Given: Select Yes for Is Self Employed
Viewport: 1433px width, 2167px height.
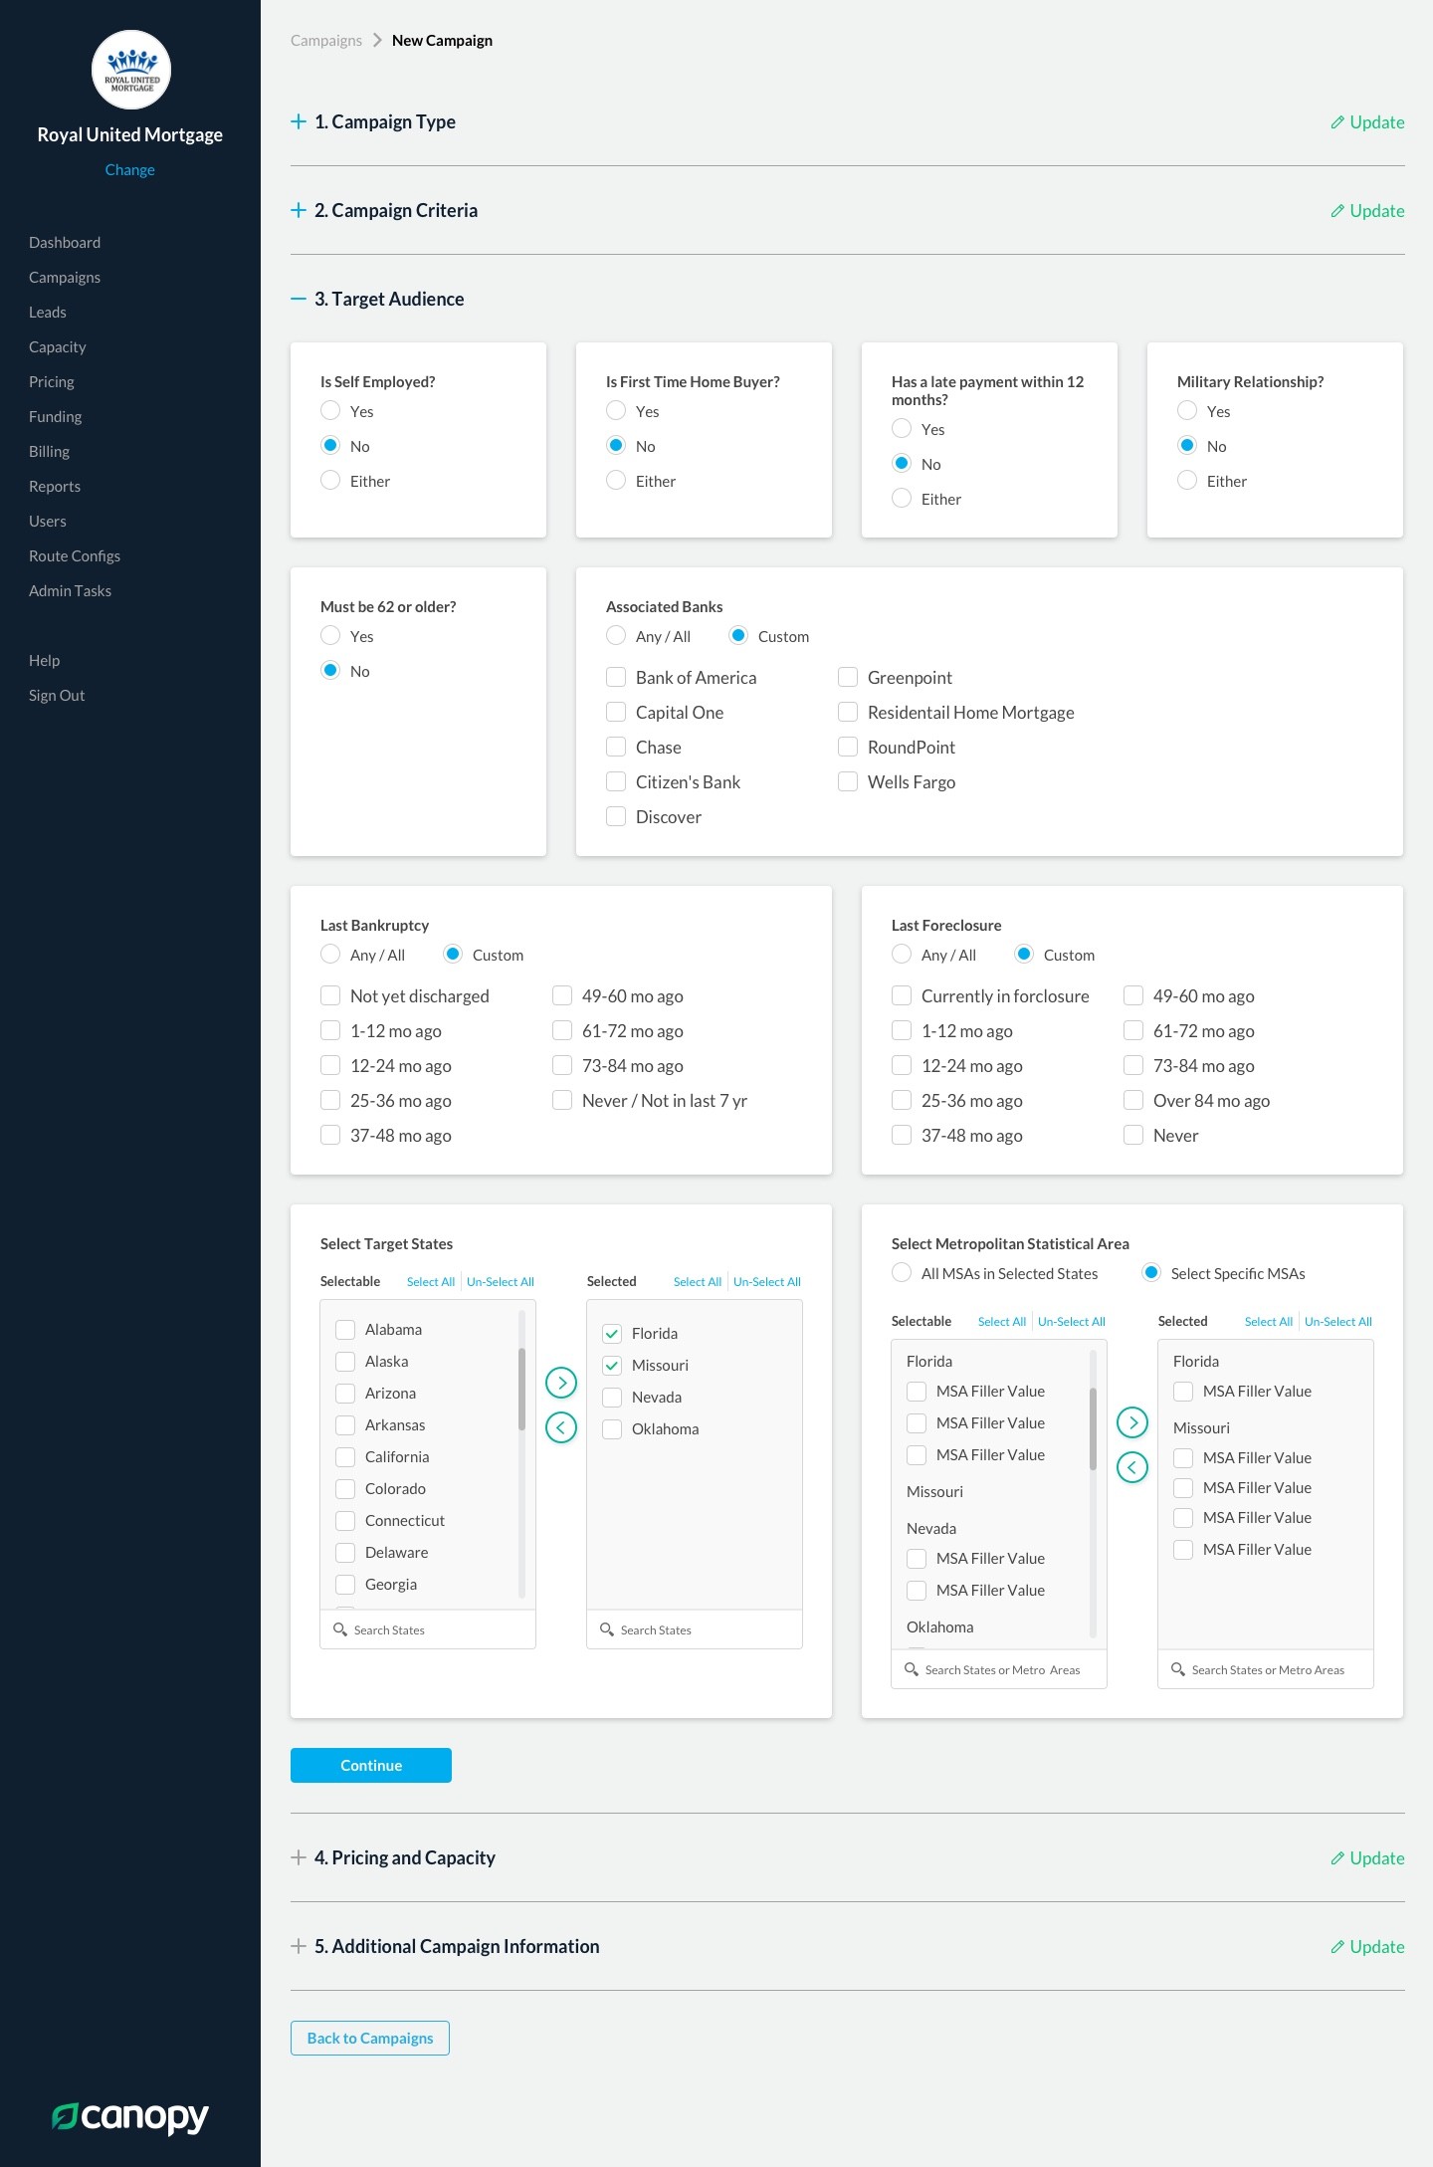Looking at the screenshot, I should tap(330, 410).
